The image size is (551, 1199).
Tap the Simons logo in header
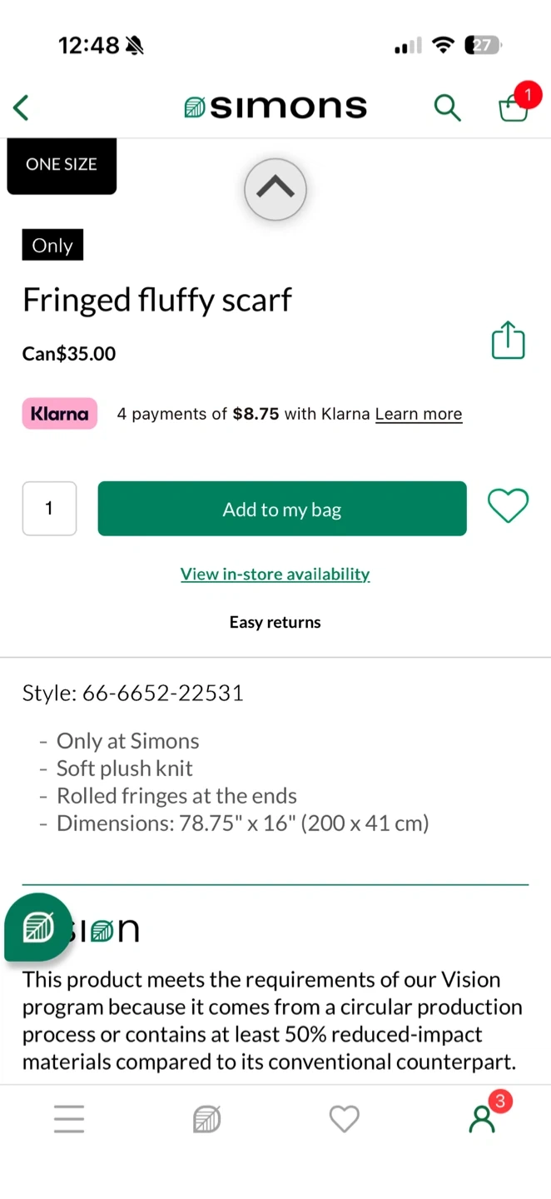click(x=275, y=107)
